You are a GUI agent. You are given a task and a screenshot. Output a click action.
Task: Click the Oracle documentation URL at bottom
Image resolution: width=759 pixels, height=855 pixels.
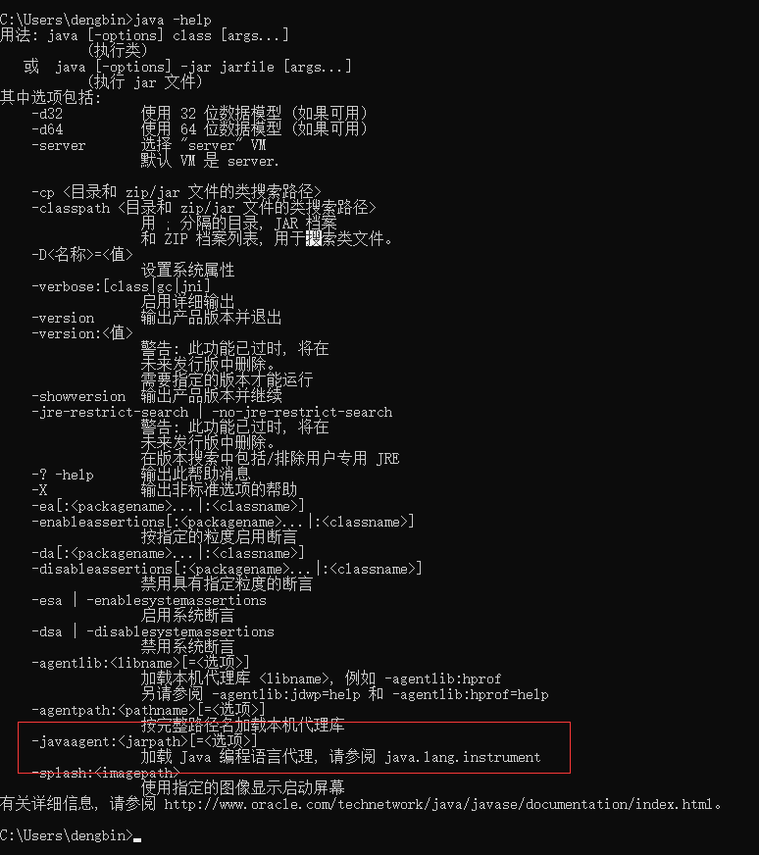click(439, 804)
